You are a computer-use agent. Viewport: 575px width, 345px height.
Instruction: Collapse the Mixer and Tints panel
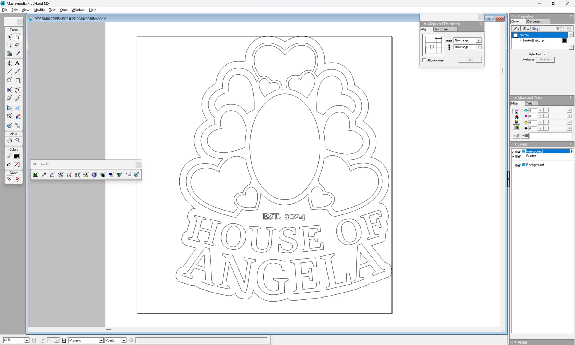tap(515, 98)
